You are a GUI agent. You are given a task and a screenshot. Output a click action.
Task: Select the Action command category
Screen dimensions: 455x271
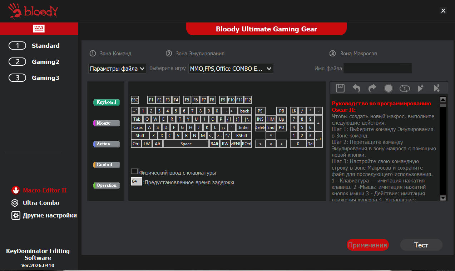pos(107,144)
